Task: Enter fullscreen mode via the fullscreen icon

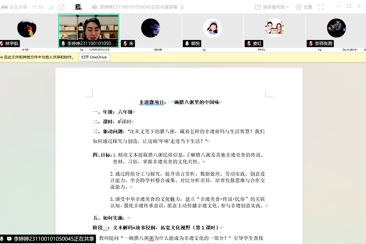Action: pyautogui.click(x=321, y=7)
